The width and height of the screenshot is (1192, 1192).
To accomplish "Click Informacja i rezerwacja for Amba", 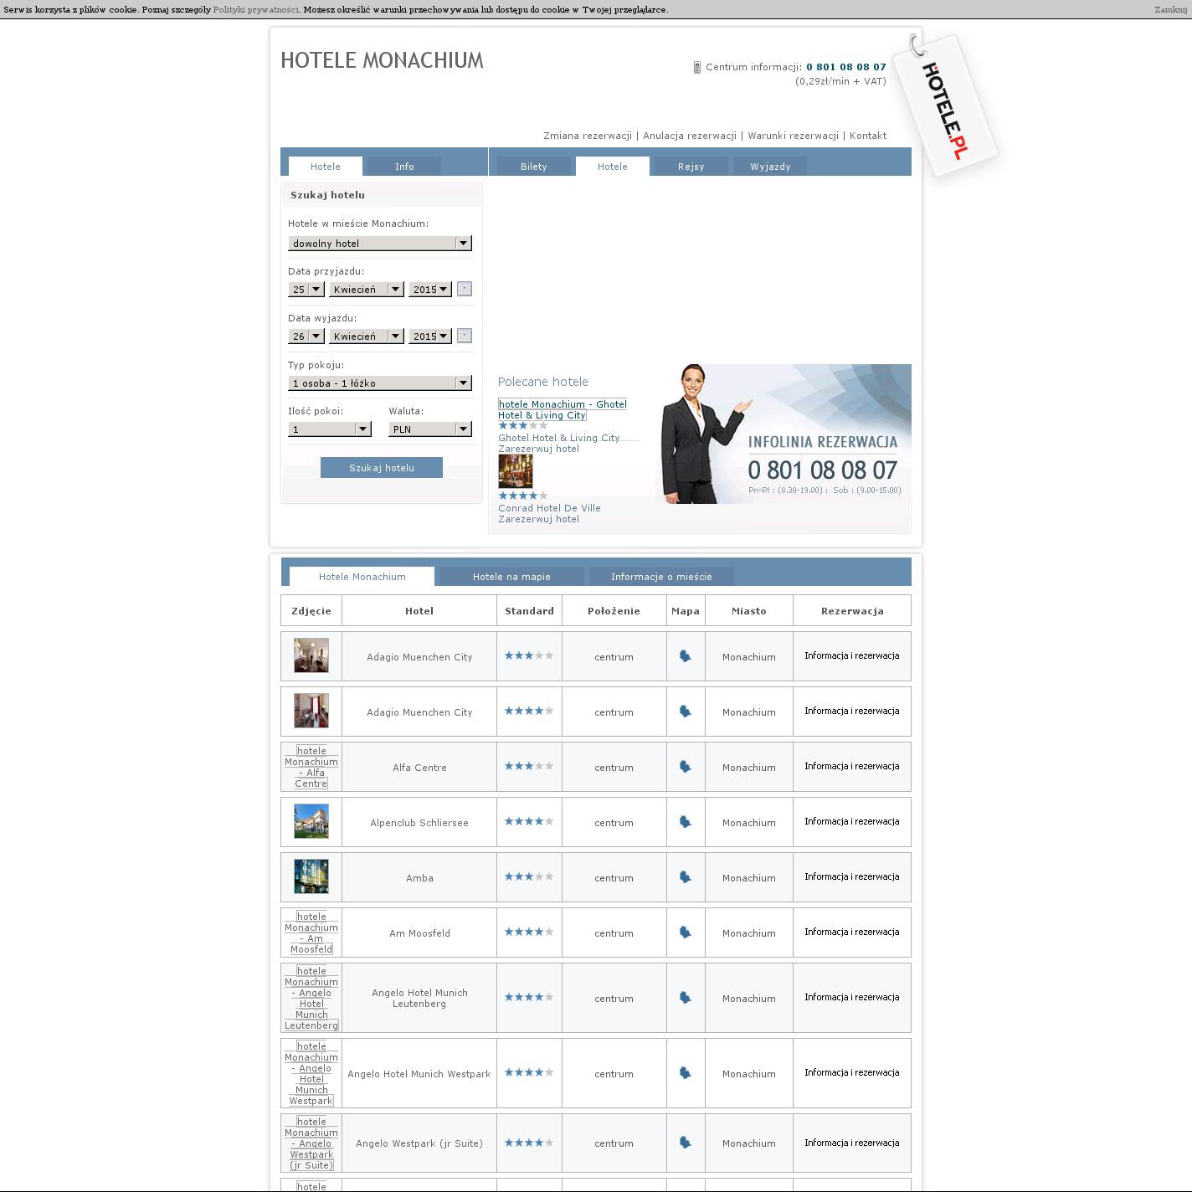I will click(852, 876).
